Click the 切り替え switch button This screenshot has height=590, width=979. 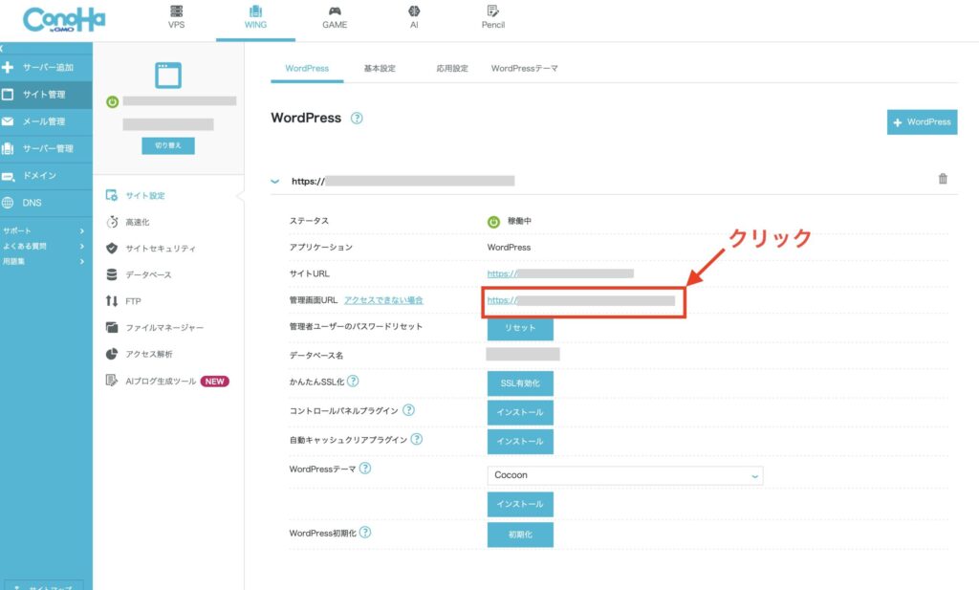[x=168, y=145]
